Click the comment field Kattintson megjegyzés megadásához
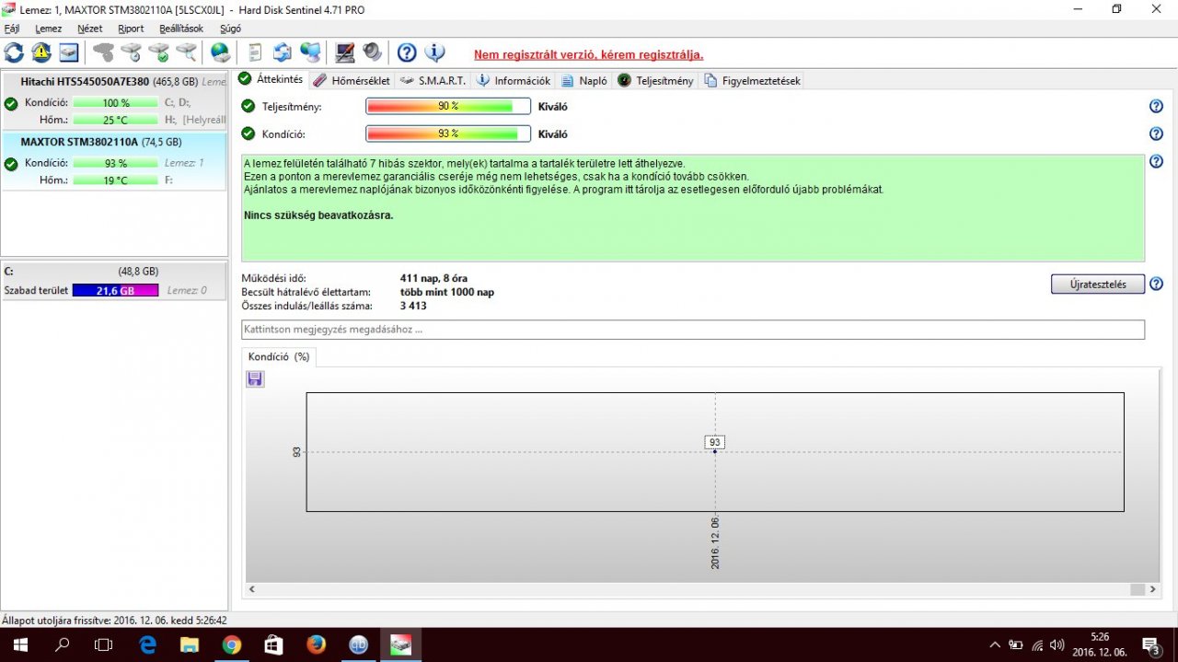The width and height of the screenshot is (1178, 662). [693, 330]
